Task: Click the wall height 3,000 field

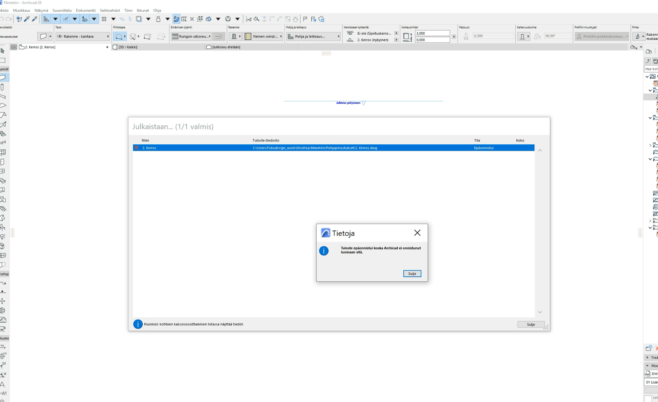Action: pos(432,33)
